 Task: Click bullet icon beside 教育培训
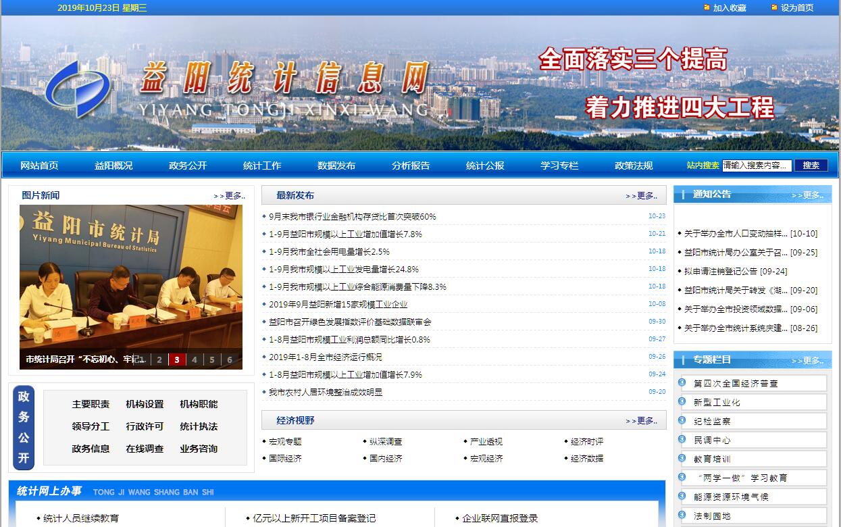click(x=682, y=459)
